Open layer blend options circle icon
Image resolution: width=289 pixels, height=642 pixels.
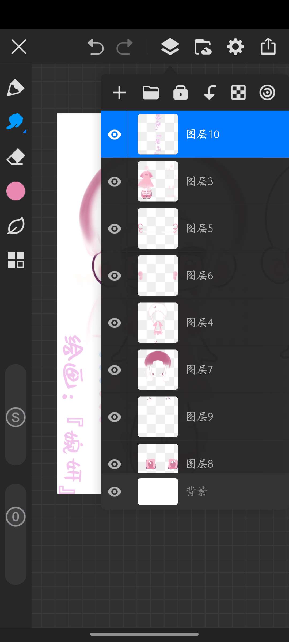pyautogui.click(x=267, y=93)
